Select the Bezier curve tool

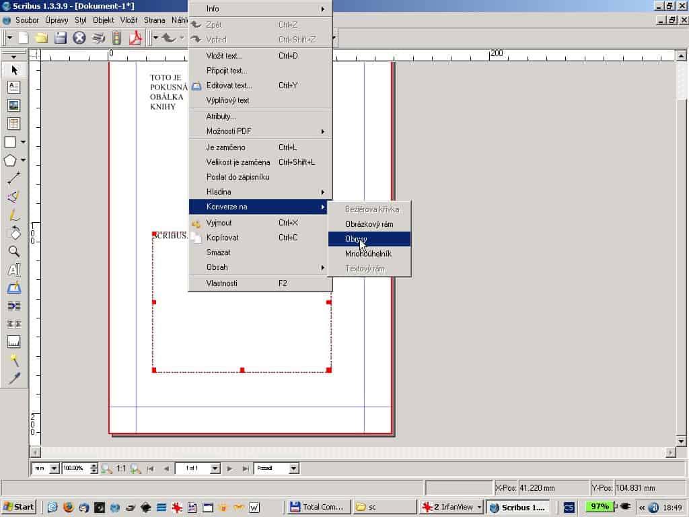[x=13, y=197]
